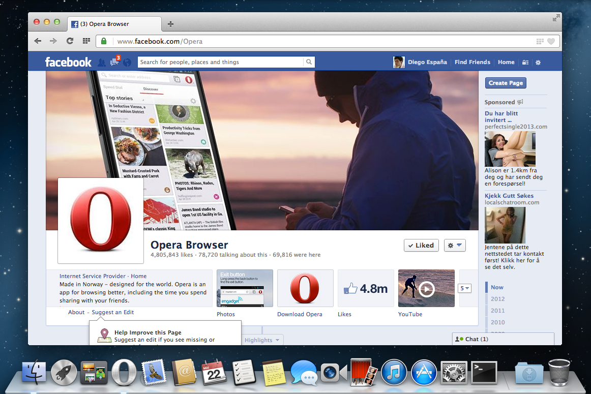The image size is (591, 394).
Task: Open a new tab with the plus button
Action: pos(170,24)
